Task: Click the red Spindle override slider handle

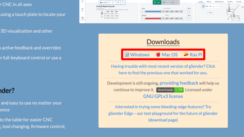Action: (162, 19)
